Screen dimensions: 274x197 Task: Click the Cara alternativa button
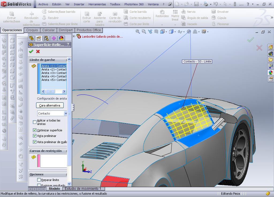coord(50,105)
